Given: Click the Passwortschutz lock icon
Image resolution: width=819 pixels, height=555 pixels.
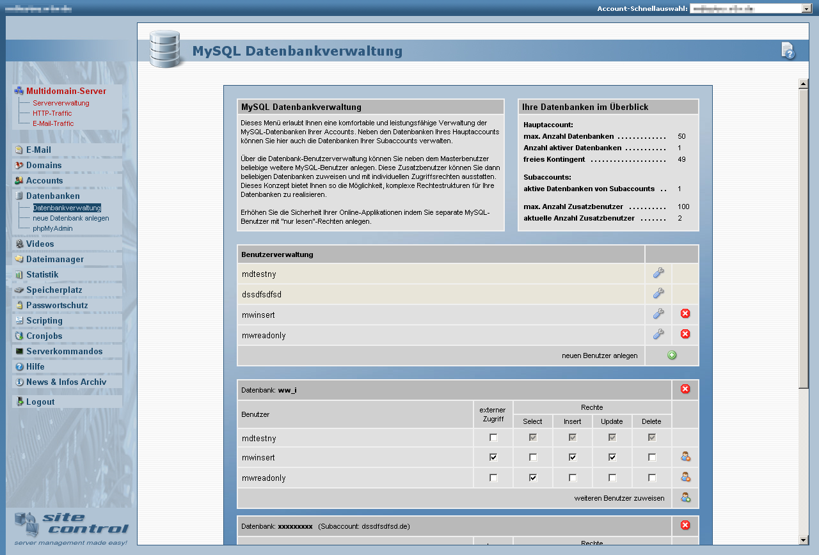Looking at the screenshot, I should [x=19, y=306].
